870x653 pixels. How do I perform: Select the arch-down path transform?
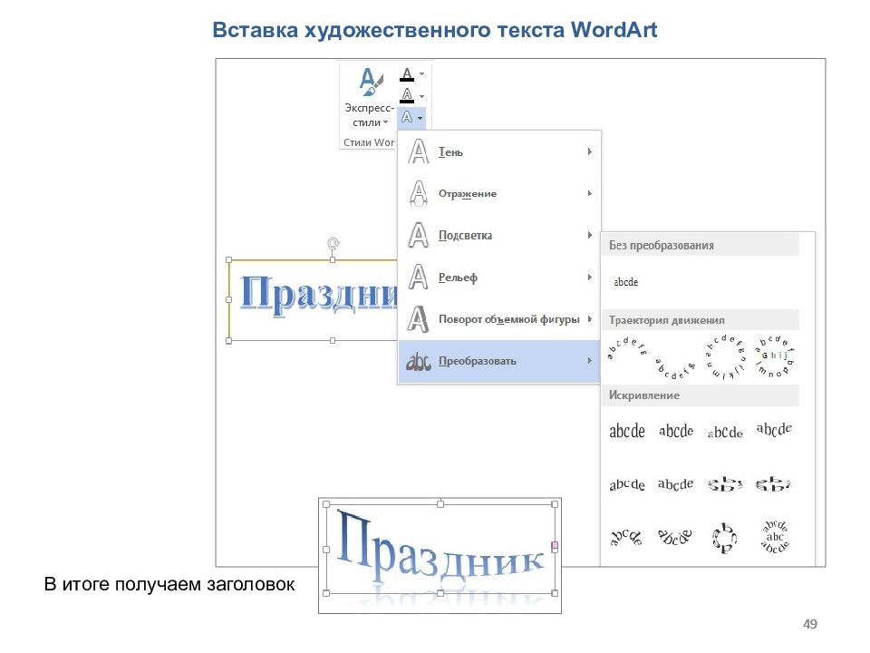674,369
